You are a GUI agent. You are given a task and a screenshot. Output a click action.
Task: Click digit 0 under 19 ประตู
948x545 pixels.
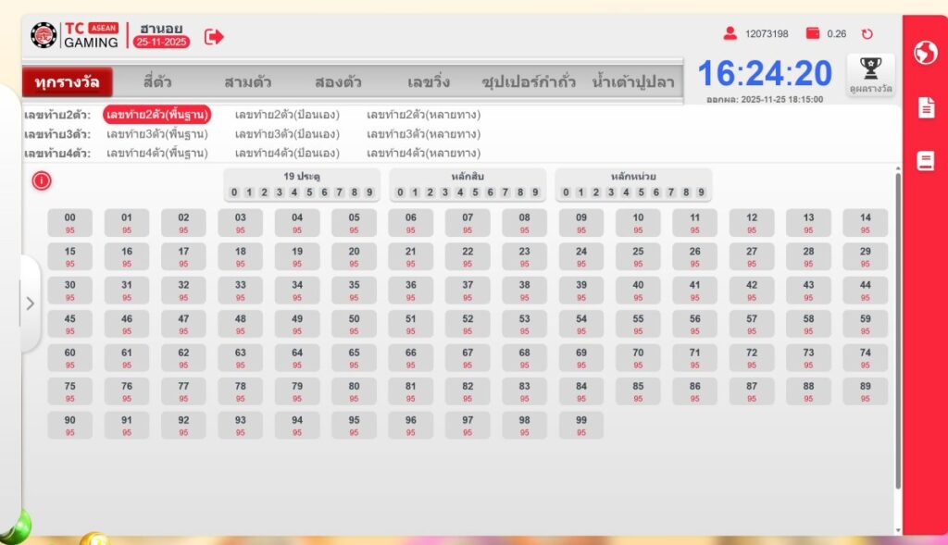234,192
